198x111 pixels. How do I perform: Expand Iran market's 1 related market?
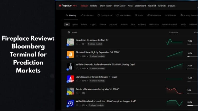[95, 44]
